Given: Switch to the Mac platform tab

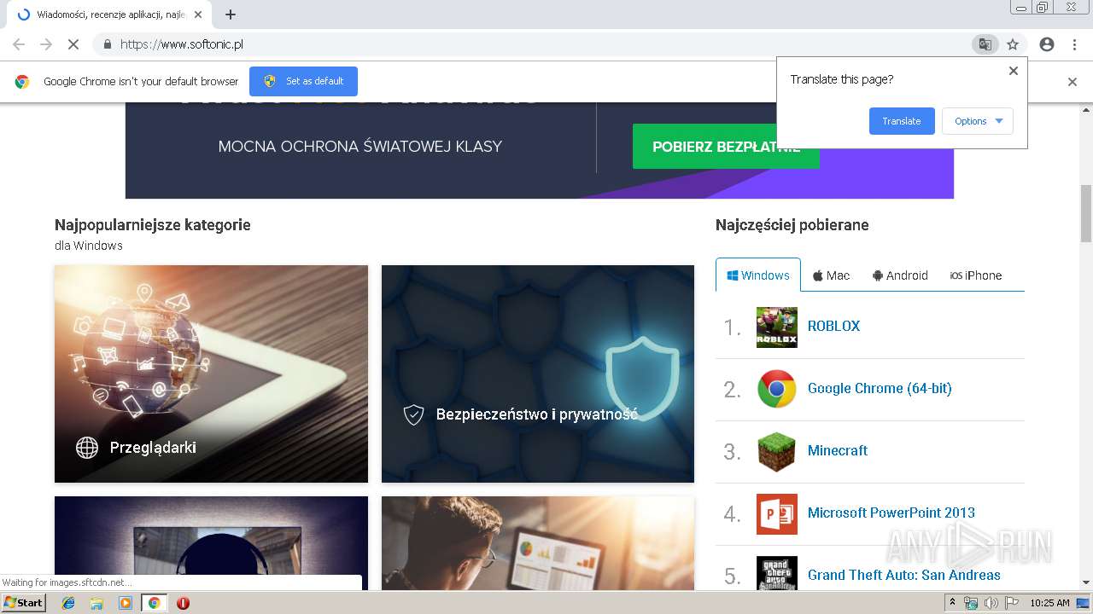Looking at the screenshot, I should 831,275.
